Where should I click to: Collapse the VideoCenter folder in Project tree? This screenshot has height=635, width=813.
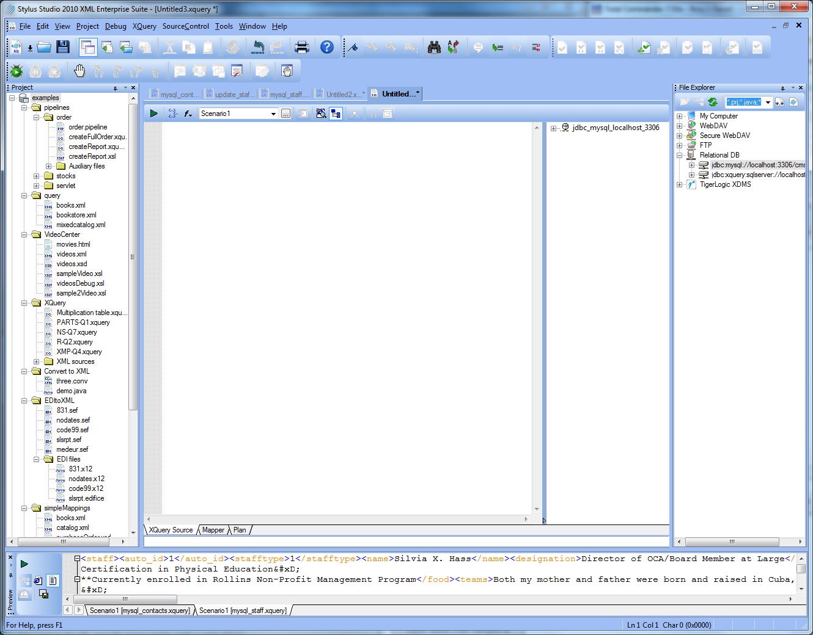[24, 234]
